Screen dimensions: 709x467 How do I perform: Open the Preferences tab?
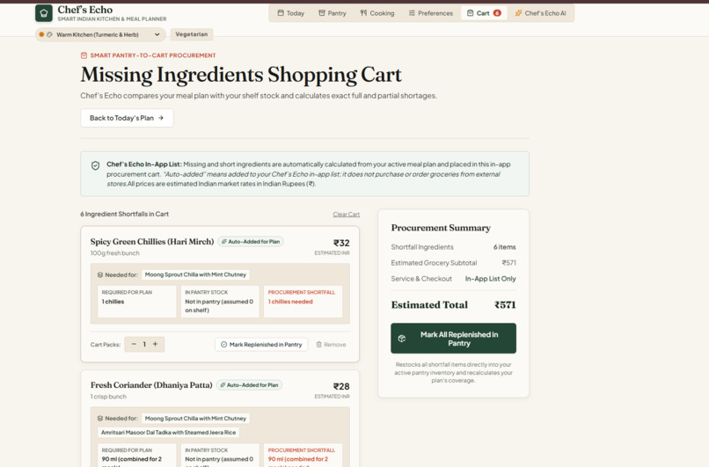click(430, 13)
